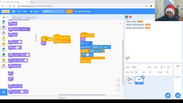Open the Backpack bar
The image size is (183, 103).
62,98
